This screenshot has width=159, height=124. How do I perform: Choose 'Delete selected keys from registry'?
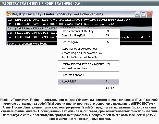coord(88,64)
